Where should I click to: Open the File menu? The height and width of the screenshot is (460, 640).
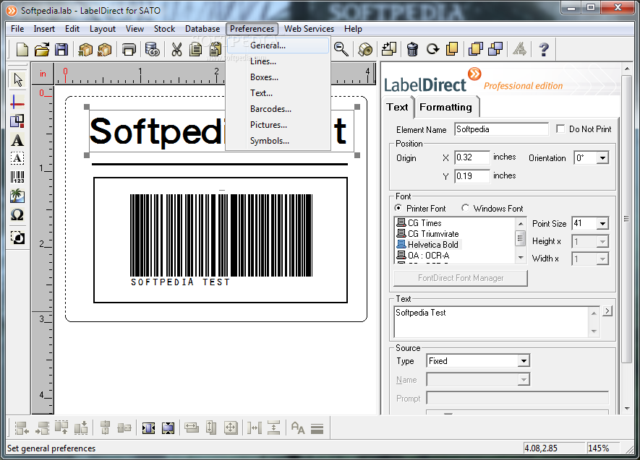click(x=17, y=28)
